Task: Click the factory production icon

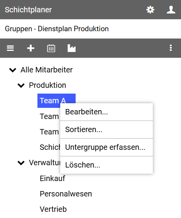Action: click(72, 48)
